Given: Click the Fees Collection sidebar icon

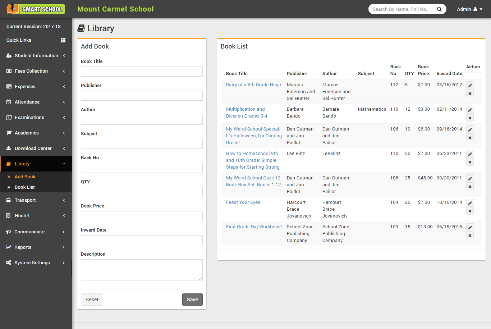Looking at the screenshot, I should [9, 71].
